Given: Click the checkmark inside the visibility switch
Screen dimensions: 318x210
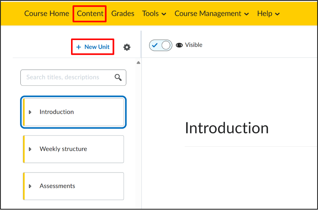Looking at the screenshot, I should tap(155, 45).
